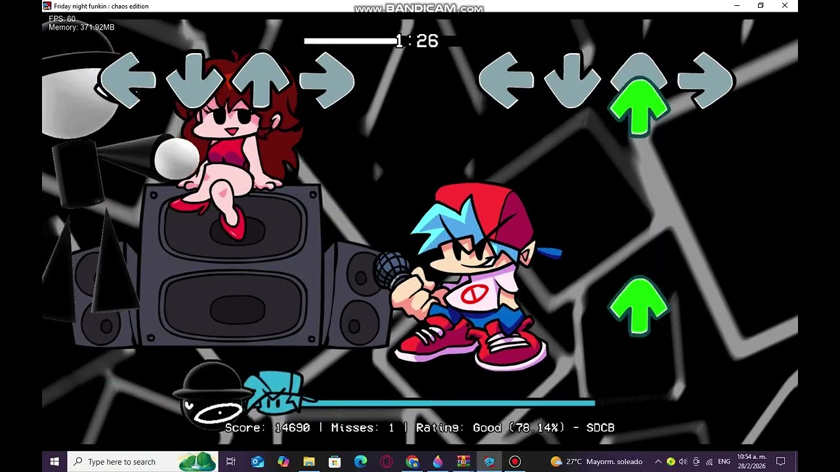The image size is (840, 472).
Task: Launch Microsoft Edge from the taskbar
Action: pyautogui.click(x=360, y=462)
